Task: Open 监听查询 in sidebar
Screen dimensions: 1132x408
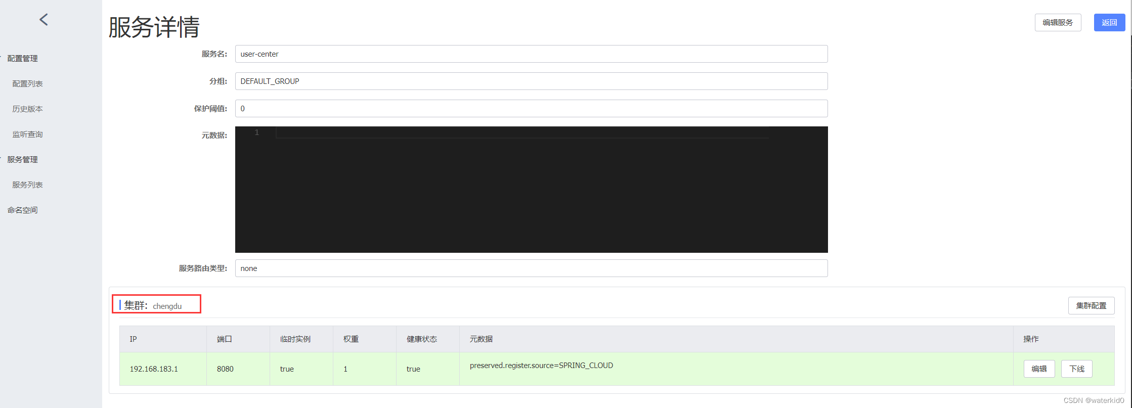Action: [x=27, y=134]
